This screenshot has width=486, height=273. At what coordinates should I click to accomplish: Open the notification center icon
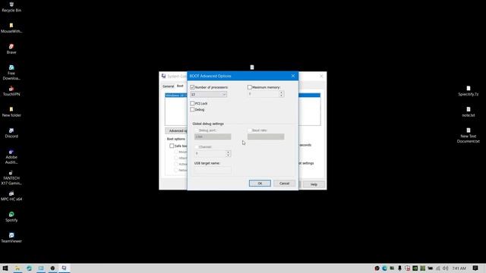click(x=475, y=268)
